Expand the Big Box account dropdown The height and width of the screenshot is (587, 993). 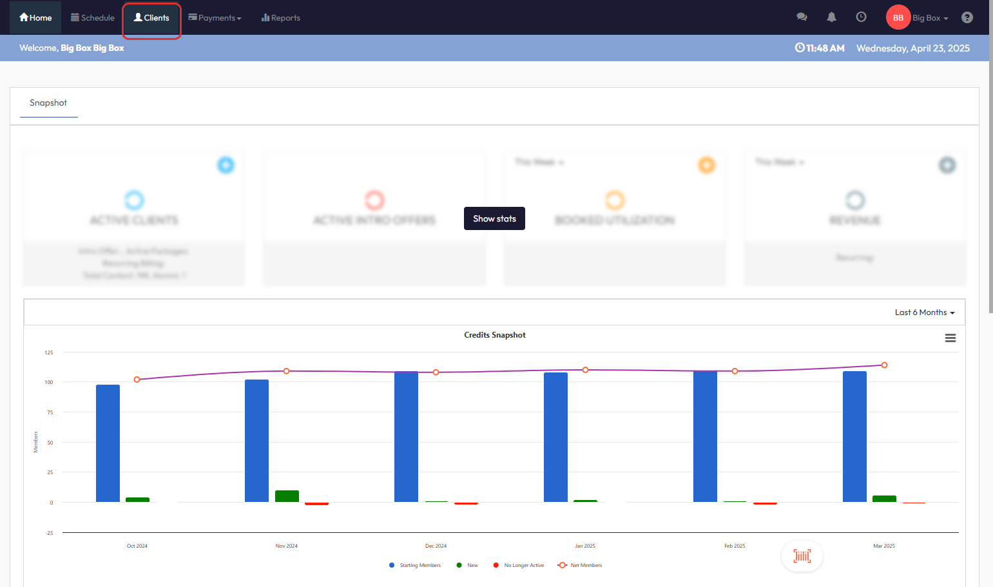coord(930,18)
